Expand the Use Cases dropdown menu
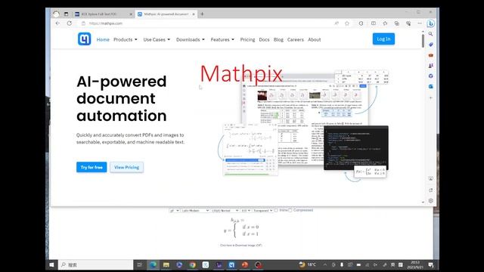 pyautogui.click(x=157, y=39)
